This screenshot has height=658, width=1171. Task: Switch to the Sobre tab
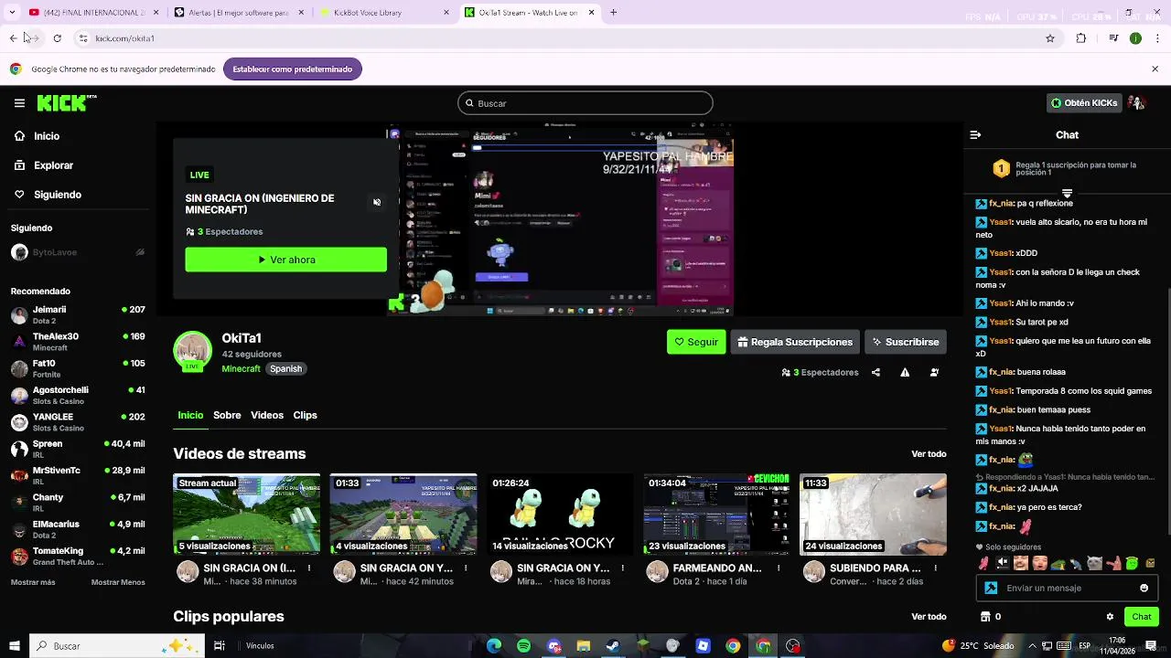(227, 415)
